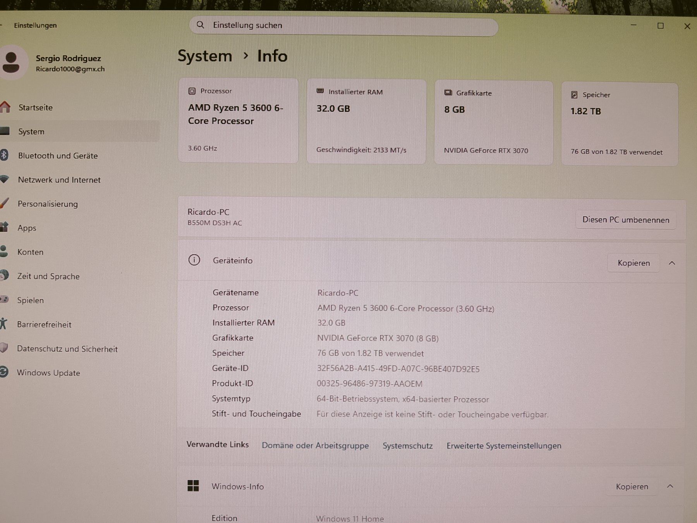Image resolution: width=697 pixels, height=523 pixels.
Task: Open Zeit und Sprache settings
Action: point(79,276)
